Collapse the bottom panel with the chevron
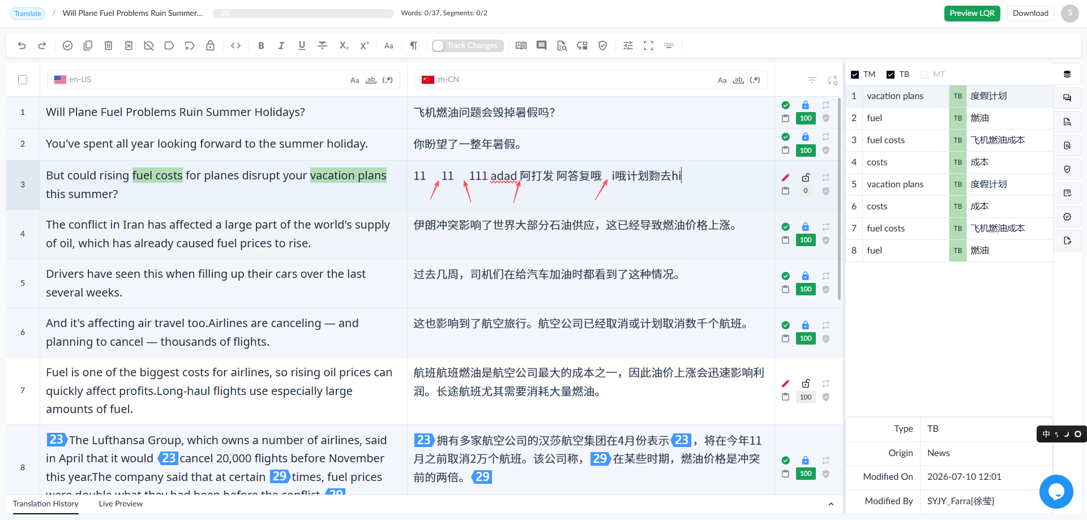 pyautogui.click(x=831, y=504)
